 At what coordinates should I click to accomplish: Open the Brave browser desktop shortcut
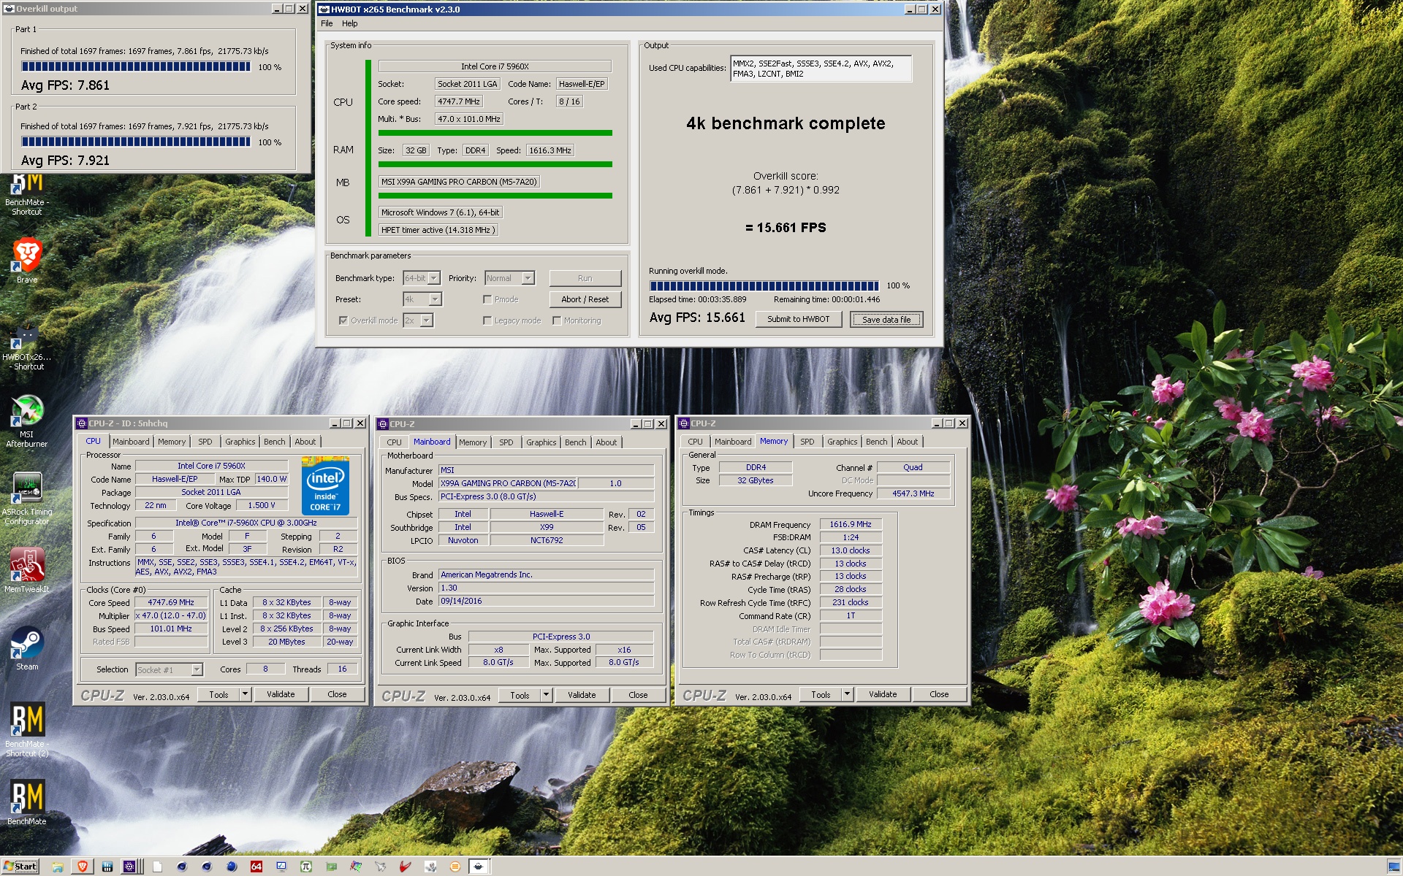(27, 261)
